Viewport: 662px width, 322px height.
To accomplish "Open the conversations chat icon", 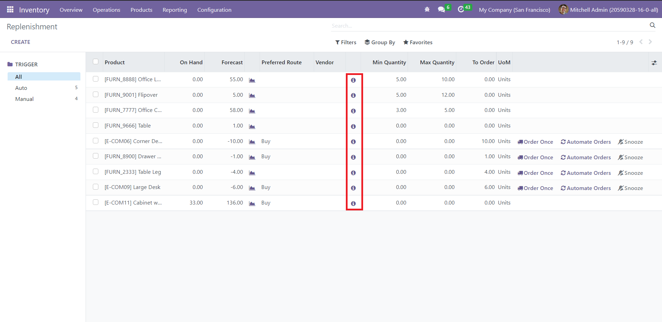I will 441,9.
